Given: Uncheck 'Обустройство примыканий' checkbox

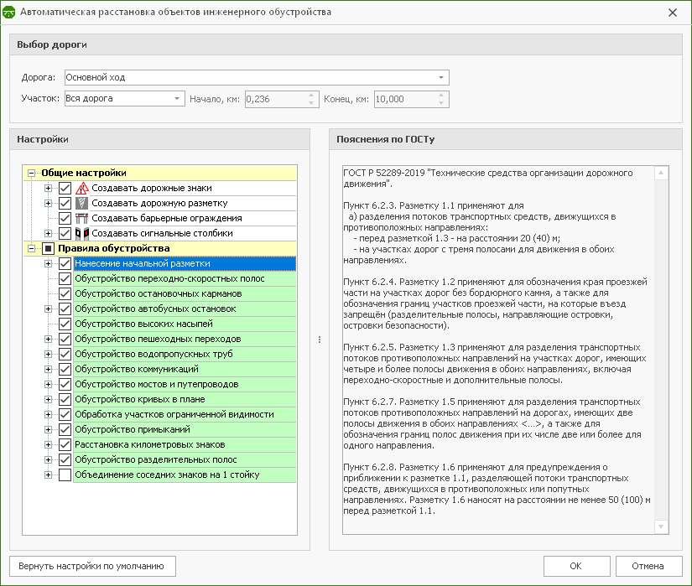Looking at the screenshot, I should [x=65, y=429].
